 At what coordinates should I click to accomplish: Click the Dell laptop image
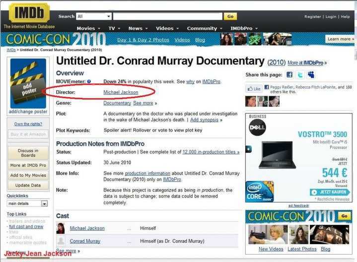click(x=277, y=155)
